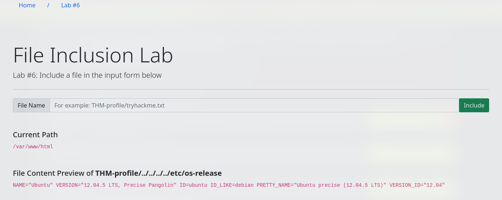Click ID=ubuntu in the file output

point(193,185)
